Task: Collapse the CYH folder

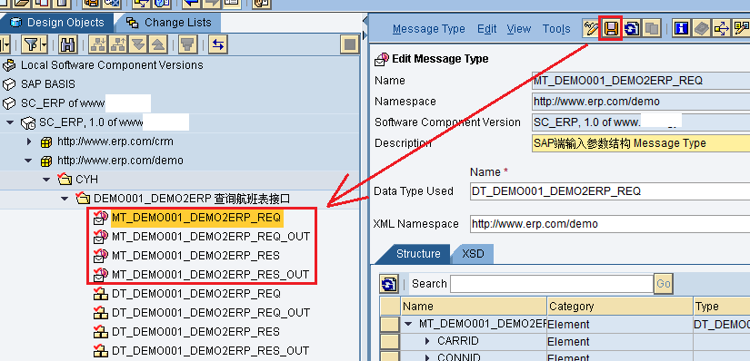Action: [46, 180]
